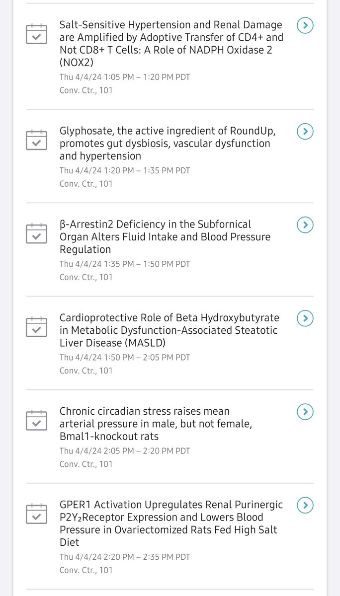Open GPER1 Activation Upregulates Renal Purinergic title
The width and height of the screenshot is (340, 596).
click(x=171, y=523)
